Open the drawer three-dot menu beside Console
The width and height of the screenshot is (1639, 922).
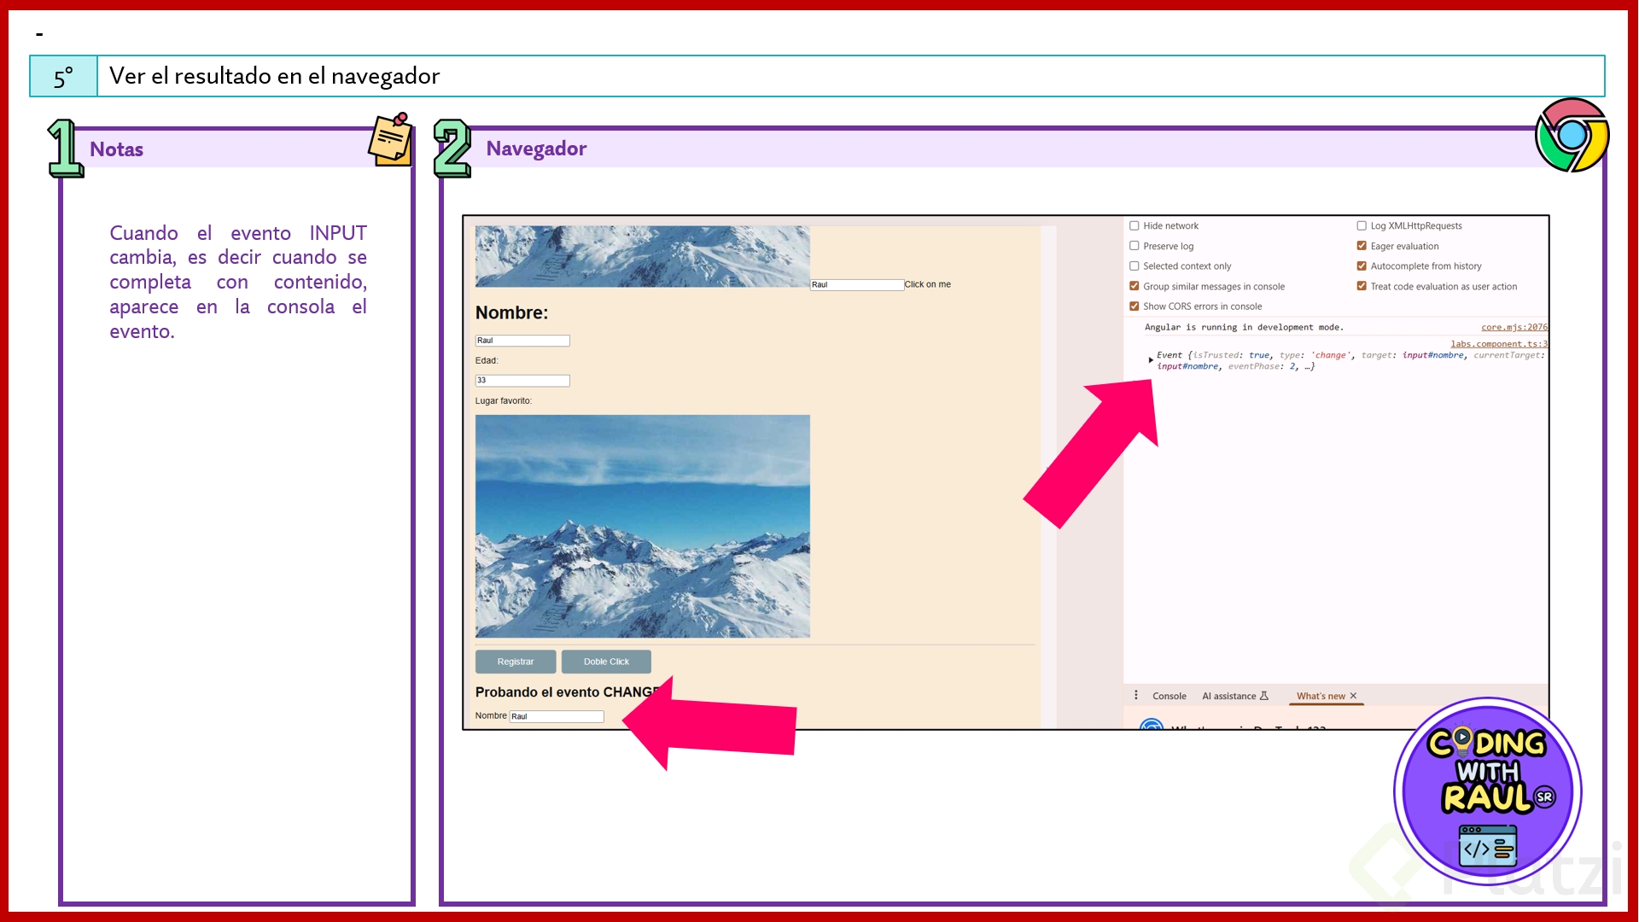(1135, 695)
